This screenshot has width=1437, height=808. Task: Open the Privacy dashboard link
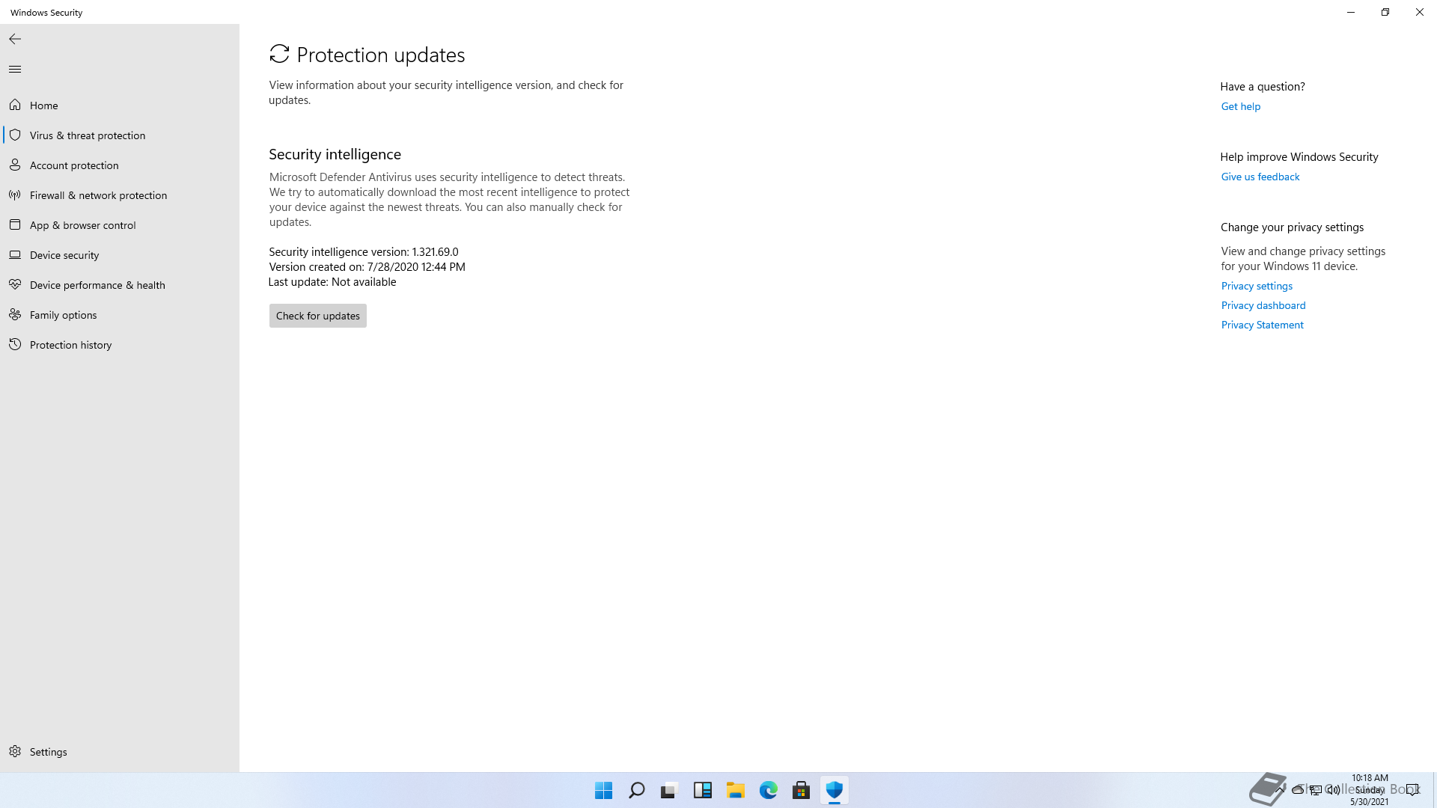pyautogui.click(x=1263, y=305)
